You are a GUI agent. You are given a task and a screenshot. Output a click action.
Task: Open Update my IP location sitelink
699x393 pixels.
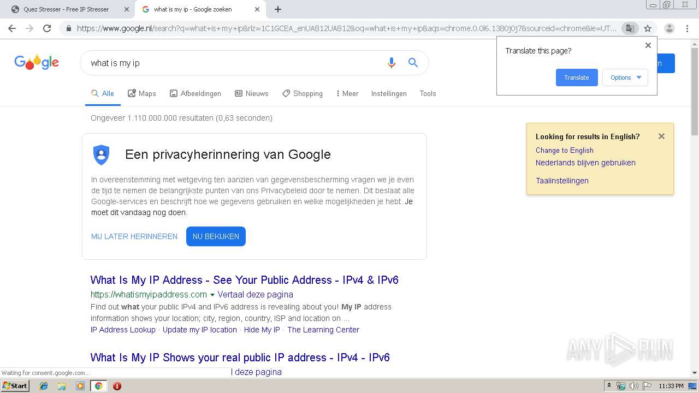(200, 330)
